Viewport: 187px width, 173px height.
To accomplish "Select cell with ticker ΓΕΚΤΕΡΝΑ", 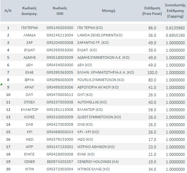I will (30, 28).
